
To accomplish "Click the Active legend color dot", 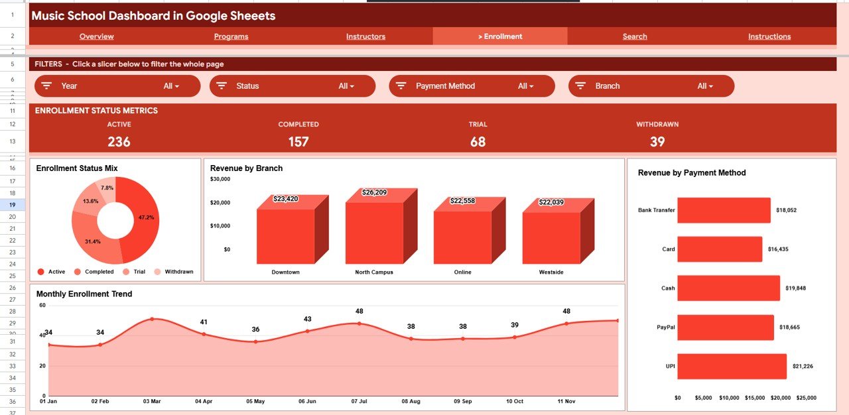I will [40, 272].
